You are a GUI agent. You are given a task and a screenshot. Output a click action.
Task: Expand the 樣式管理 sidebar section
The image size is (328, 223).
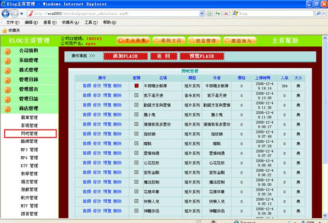coord(29,70)
